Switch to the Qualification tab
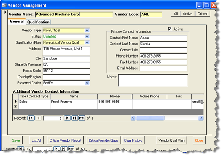 click(x=38, y=22)
